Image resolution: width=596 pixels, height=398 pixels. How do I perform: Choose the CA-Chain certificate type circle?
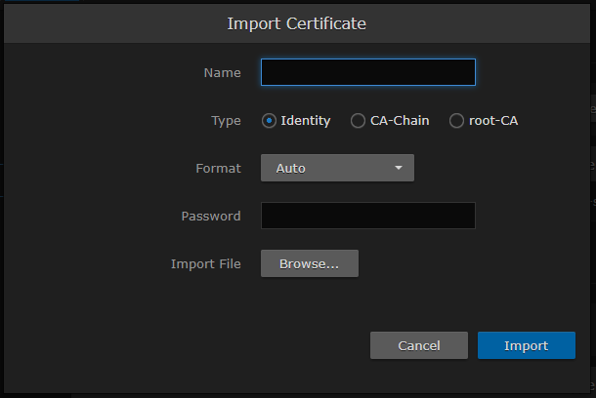coord(358,121)
